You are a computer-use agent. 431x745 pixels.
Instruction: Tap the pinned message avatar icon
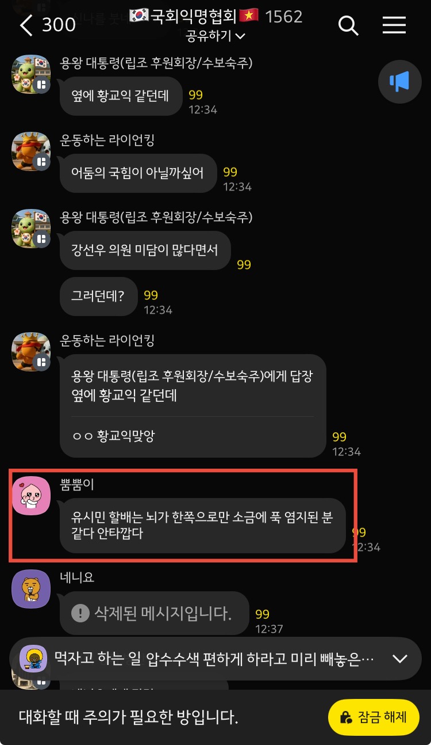33,659
